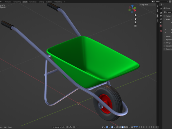Viewport: 172px width, 129px height.
Task: Open the View sidebar tab
Action: (157, 11)
